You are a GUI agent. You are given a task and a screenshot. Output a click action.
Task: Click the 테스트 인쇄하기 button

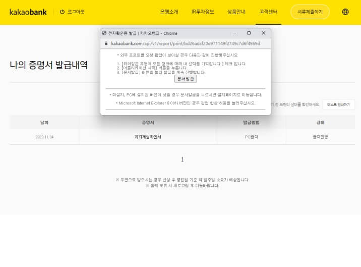pos(338,104)
